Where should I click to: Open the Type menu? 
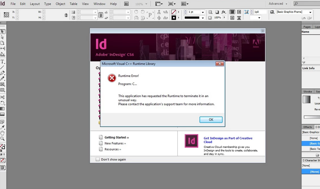(x=48, y=4)
